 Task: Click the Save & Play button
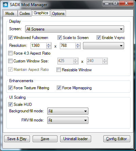(x=17, y=139)
